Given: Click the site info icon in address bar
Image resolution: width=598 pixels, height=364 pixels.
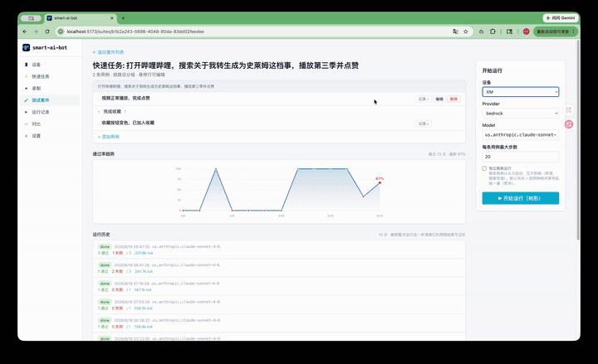Looking at the screenshot, I should pyautogui.click(x=61, y=32).
